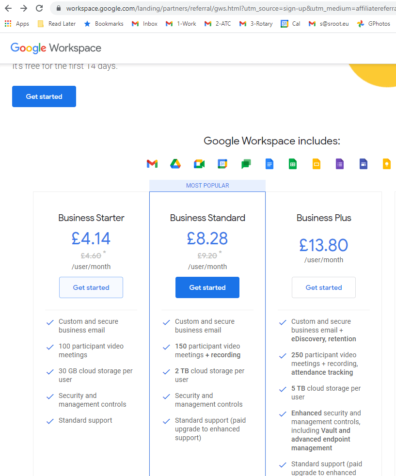Click the Google Keep icon

[387, 164]
